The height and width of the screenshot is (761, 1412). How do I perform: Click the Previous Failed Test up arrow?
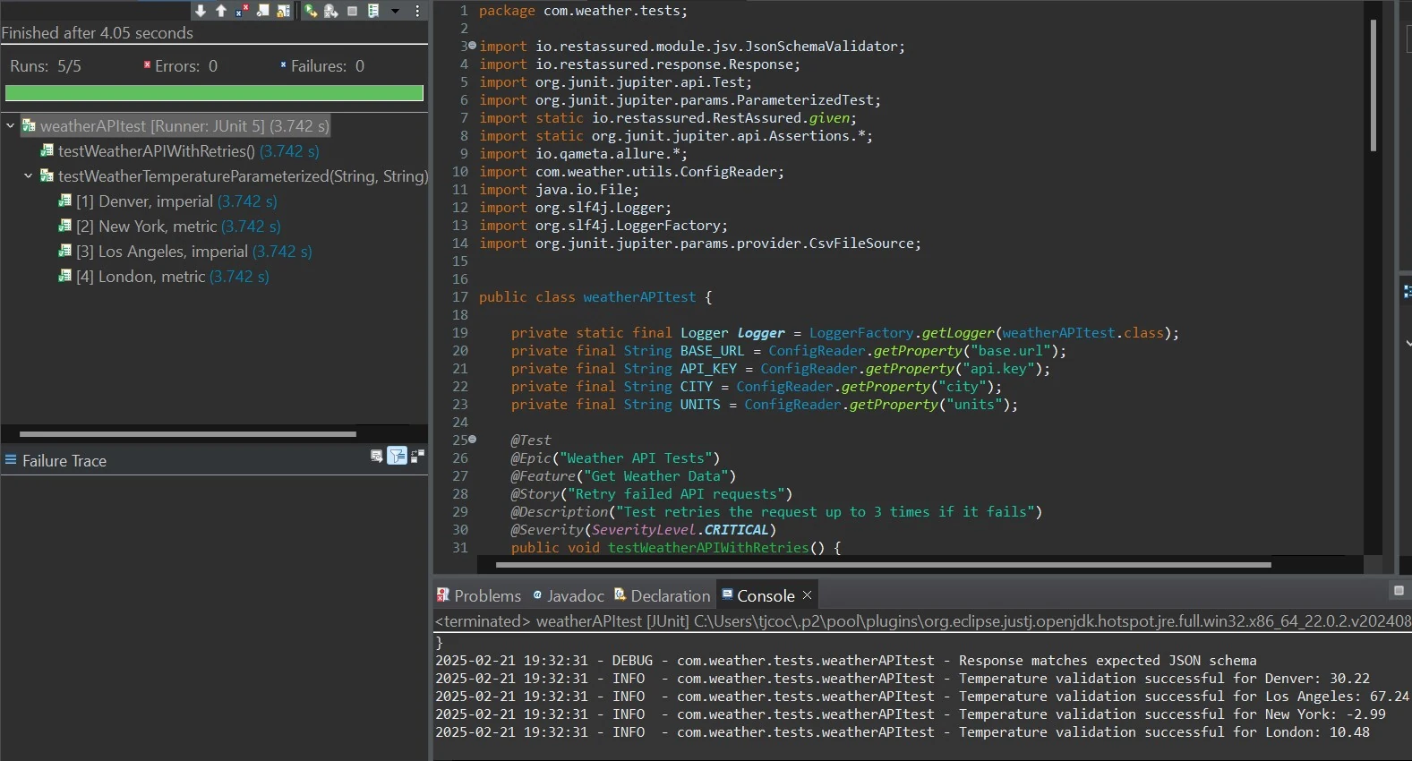pyautogui.click(x=221, y=11)
